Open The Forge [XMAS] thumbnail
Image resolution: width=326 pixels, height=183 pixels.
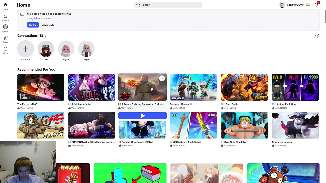[x=41, y=87]
